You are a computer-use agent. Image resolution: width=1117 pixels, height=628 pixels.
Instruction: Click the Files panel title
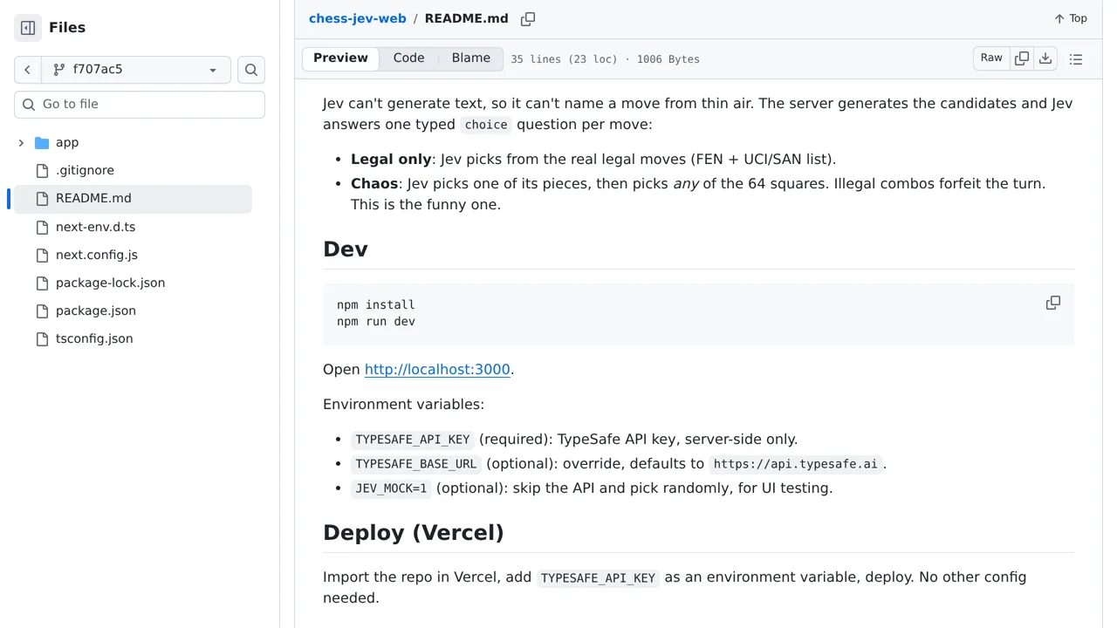tap(67, 28)
